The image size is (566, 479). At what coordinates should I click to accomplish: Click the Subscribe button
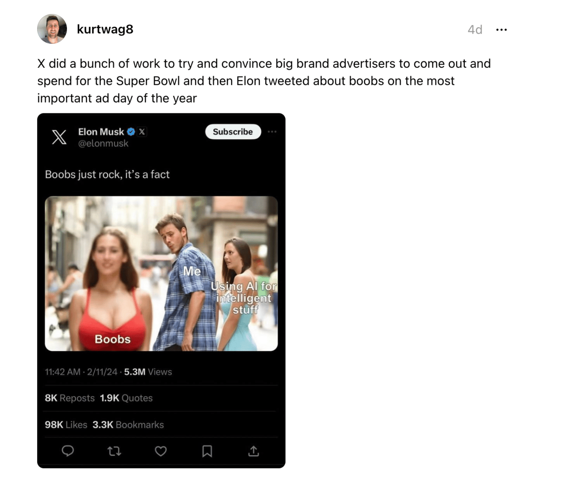click(233, 132)
